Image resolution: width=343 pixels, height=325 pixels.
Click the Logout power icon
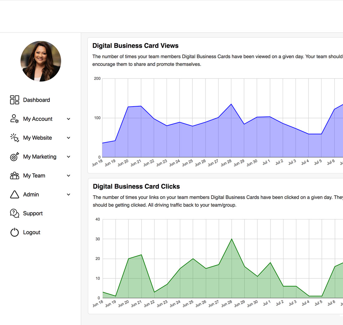14,232
